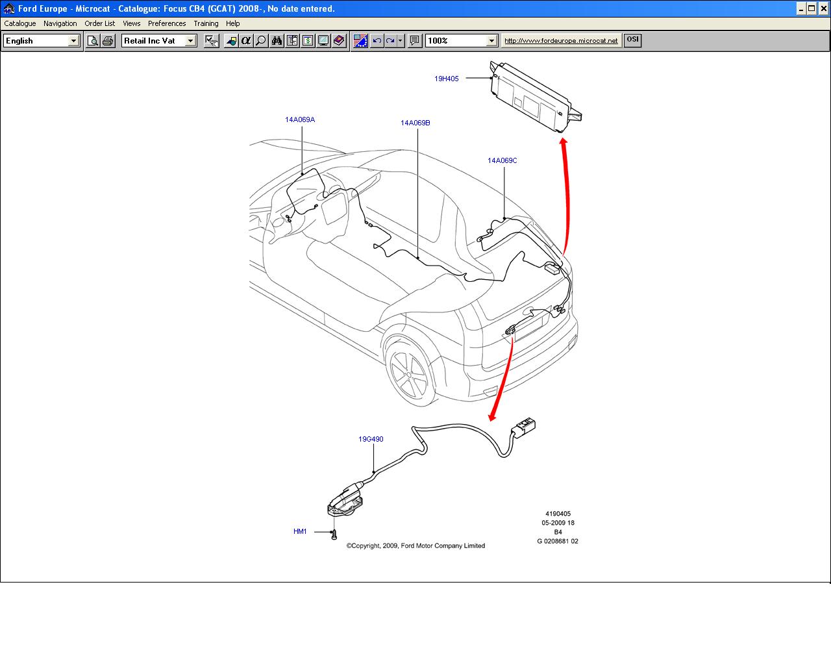The image size is (831, 665).
Task: Click the alpha symbol icon
Action: tap(245, 41)
